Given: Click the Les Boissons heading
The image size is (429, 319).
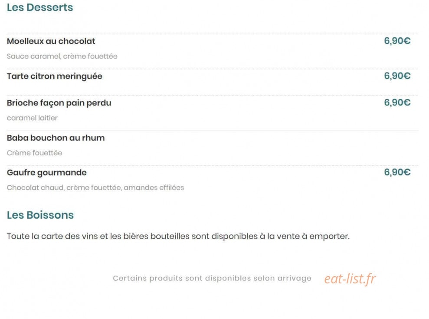Looking at the screenshot, I should [40, 215].
